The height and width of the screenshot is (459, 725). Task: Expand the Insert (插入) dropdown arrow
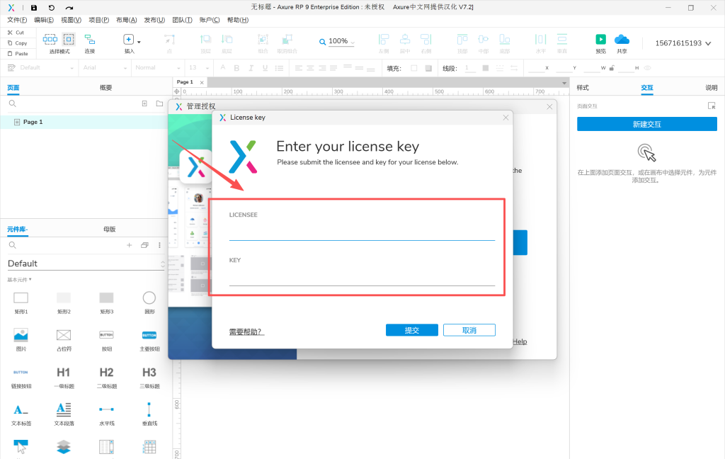click(x=139, y=42)
